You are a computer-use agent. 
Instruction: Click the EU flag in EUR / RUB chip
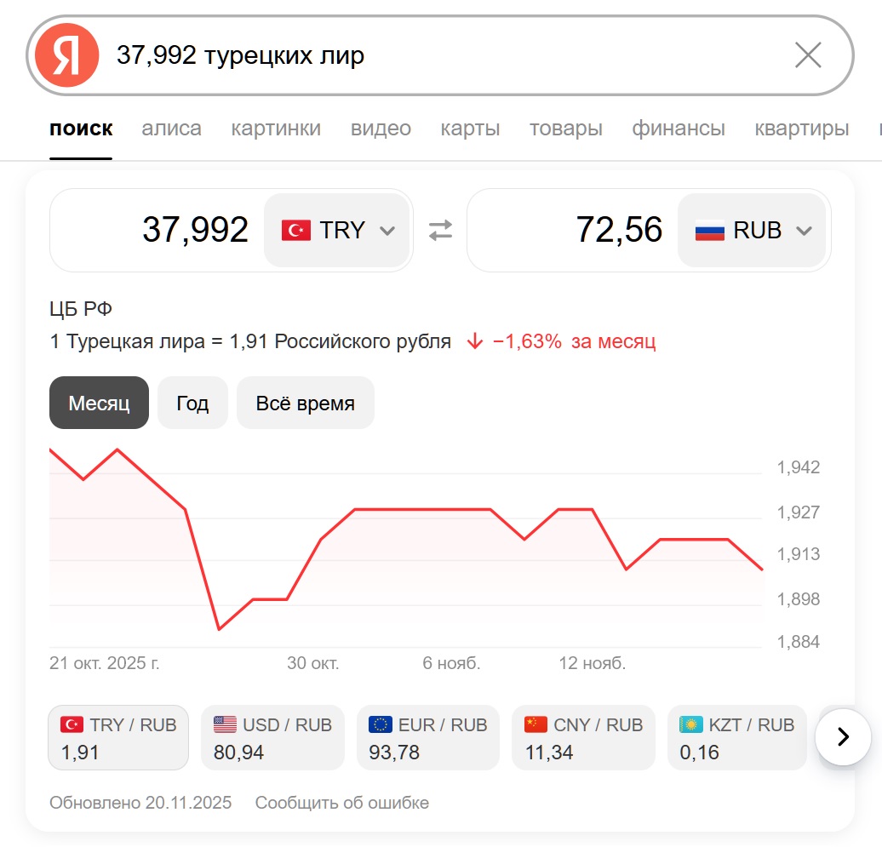[381, 724]
